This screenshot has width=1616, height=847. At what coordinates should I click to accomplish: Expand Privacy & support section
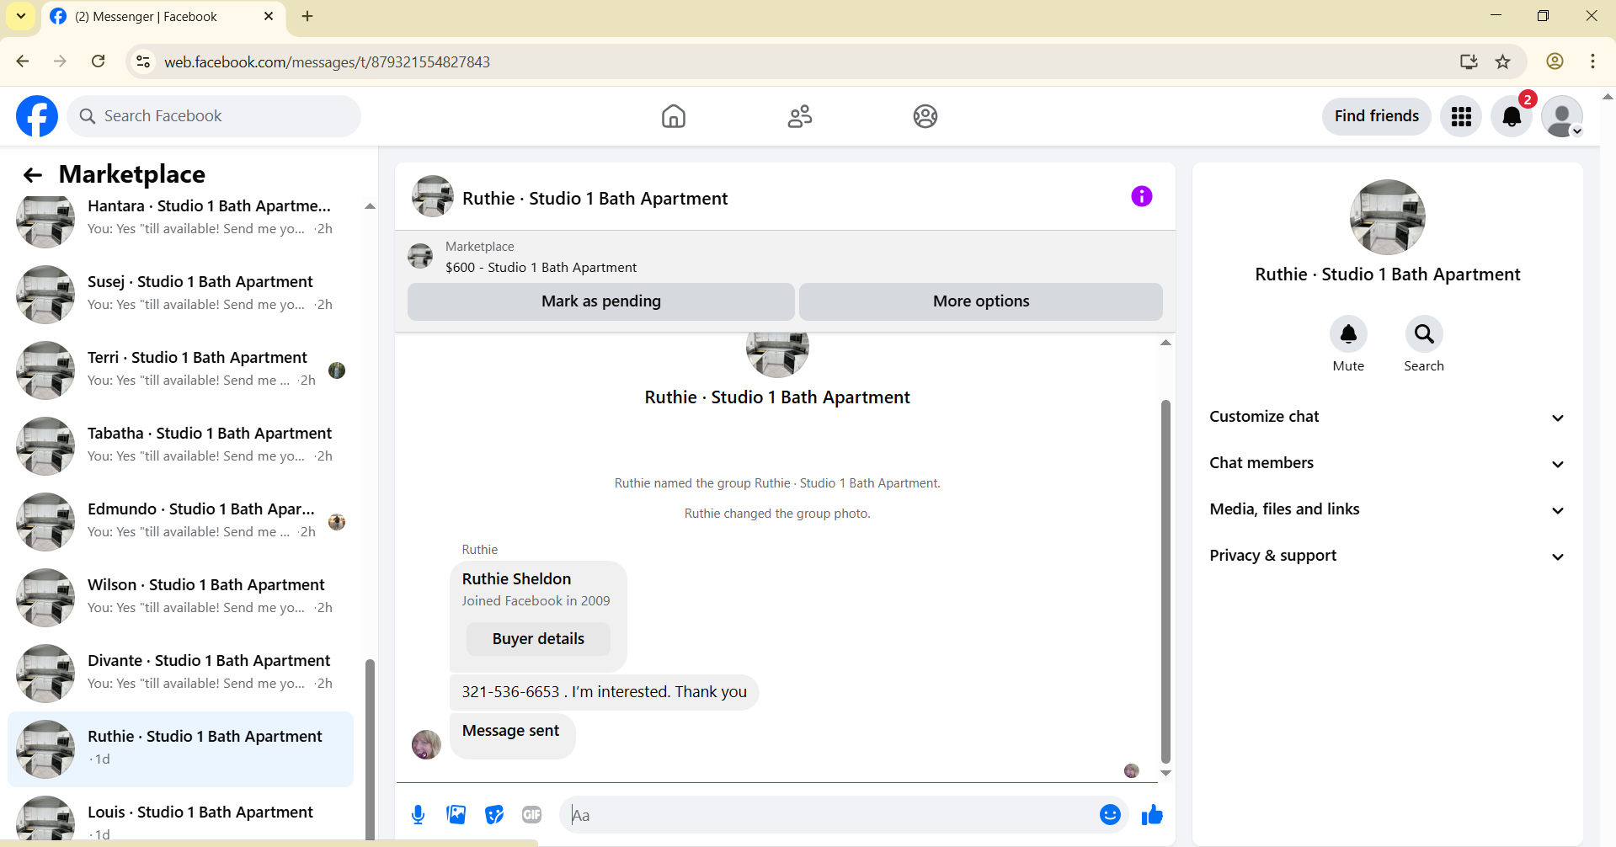[1388, 556]
